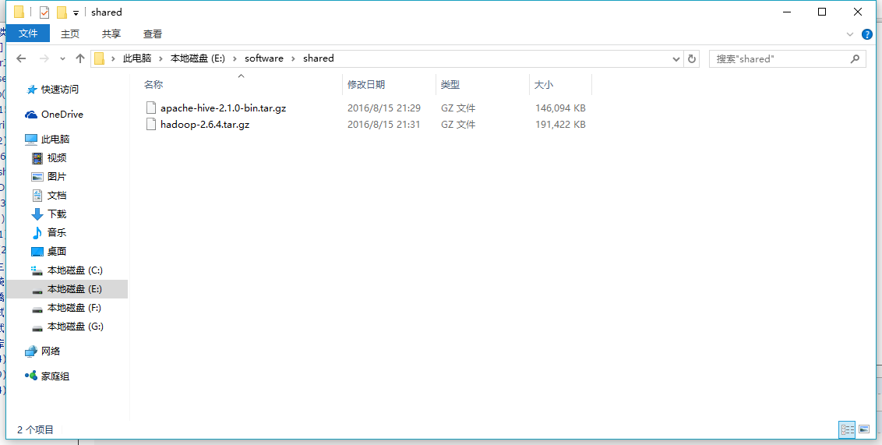Viewport: 882px width, 445px height.
Task: Switch to large thumbnails view icon
Action: tap(864, 429)
